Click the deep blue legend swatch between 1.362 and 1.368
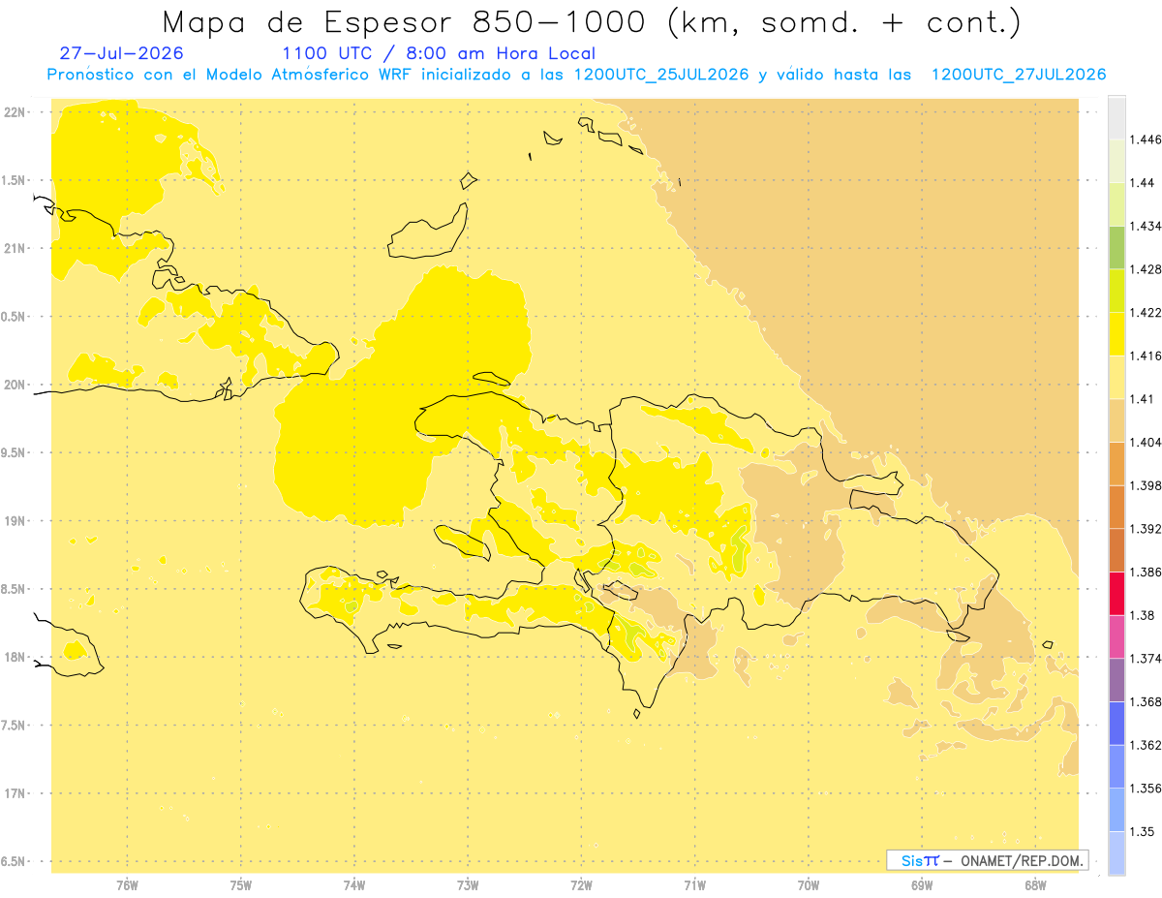Viewport: 1162px width, 898px height. (1116, 723)
